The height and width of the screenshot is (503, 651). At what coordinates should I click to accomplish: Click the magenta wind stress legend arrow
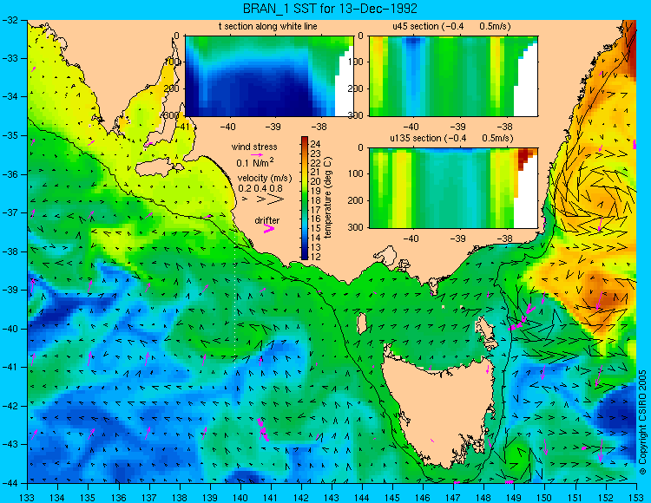pos(257,154)
